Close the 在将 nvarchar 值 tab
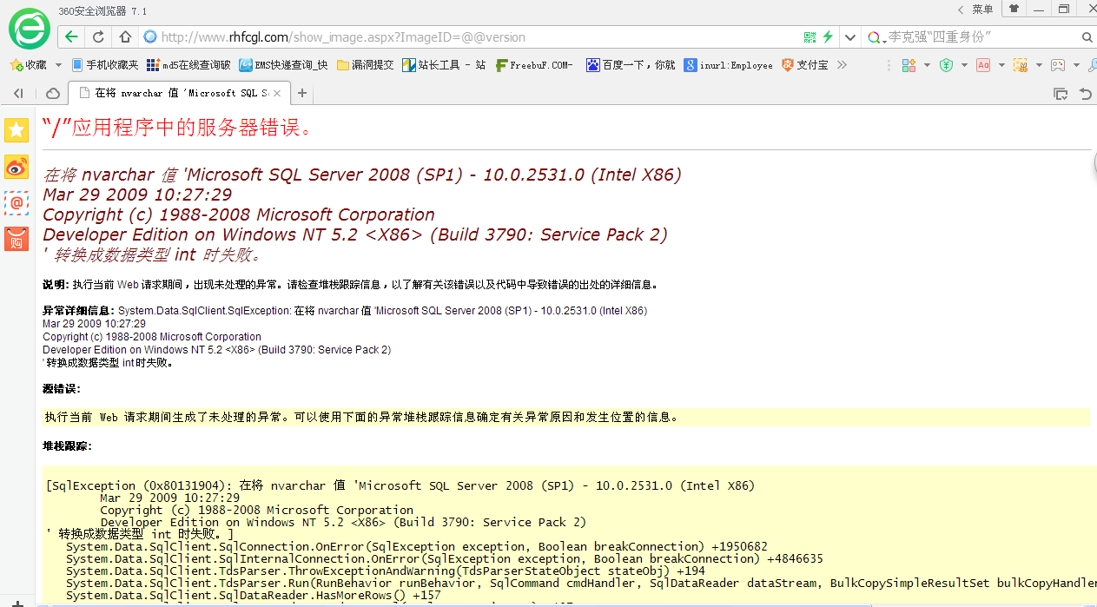This screenshot has height=607, width=1097. pyautogui.click(x=277, y=93)
